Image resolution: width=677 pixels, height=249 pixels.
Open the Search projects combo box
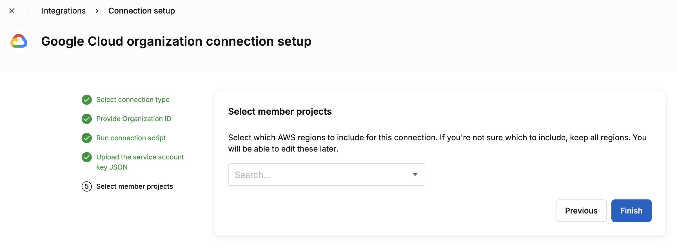click(326, 175)
